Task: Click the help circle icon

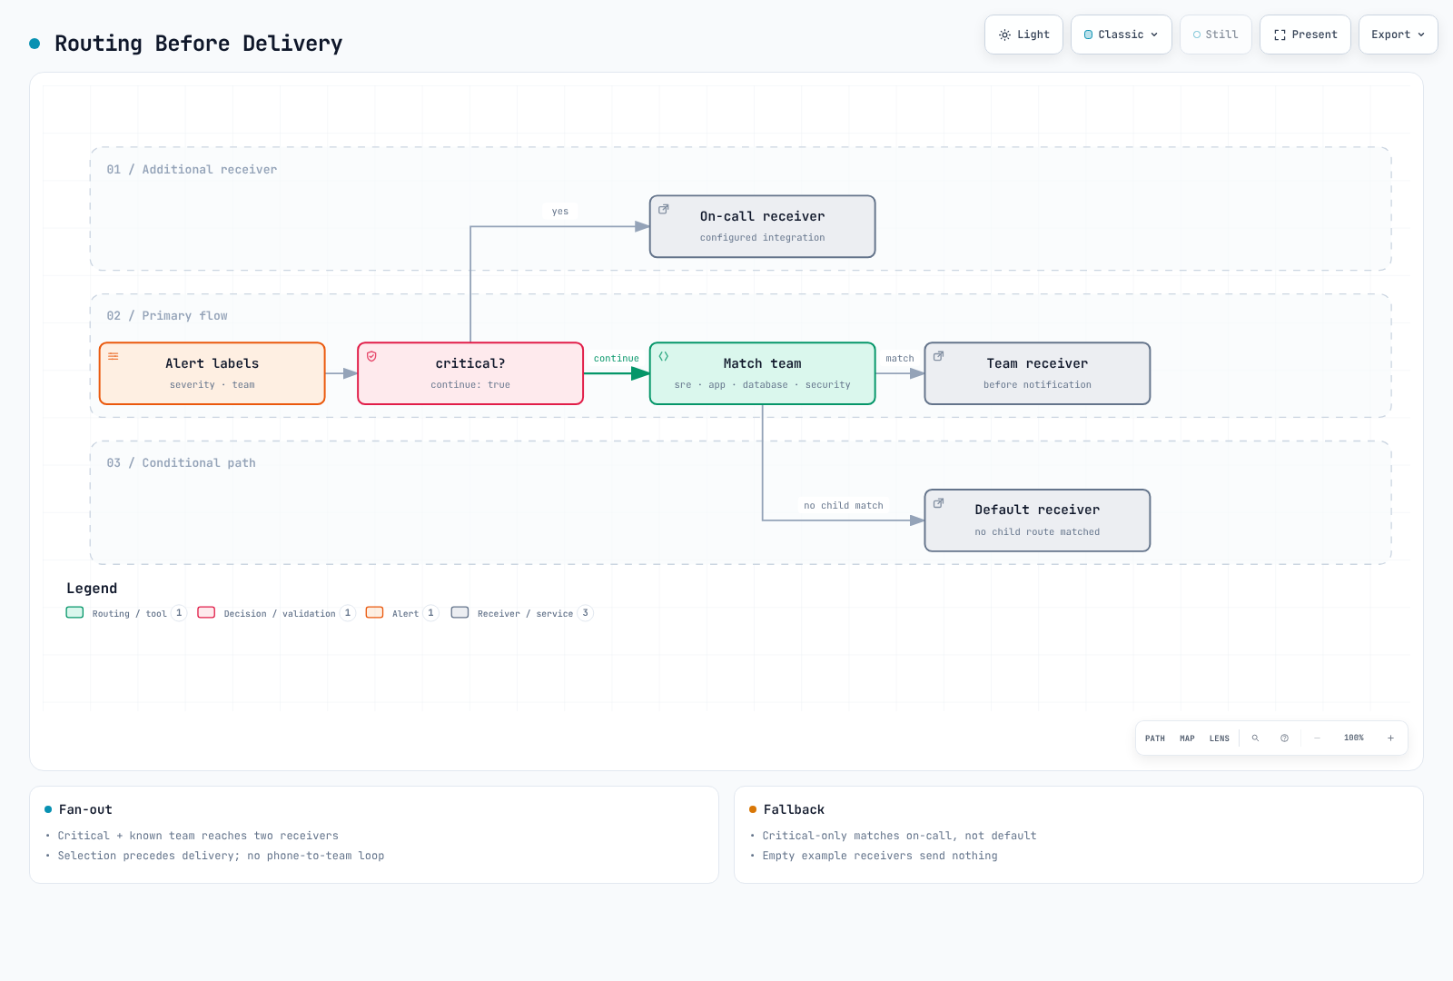Action: coord(1285,738)
